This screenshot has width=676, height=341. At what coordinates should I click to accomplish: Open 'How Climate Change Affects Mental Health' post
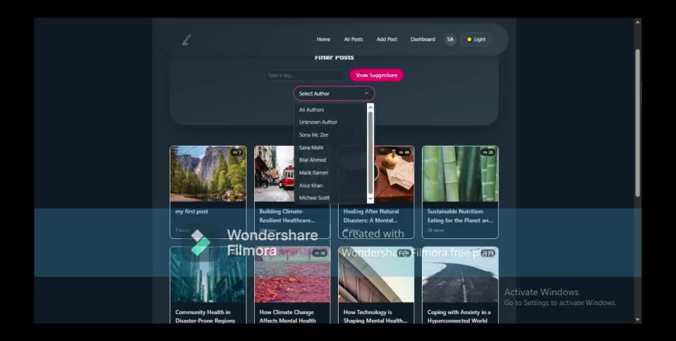[x=287, y=317]
